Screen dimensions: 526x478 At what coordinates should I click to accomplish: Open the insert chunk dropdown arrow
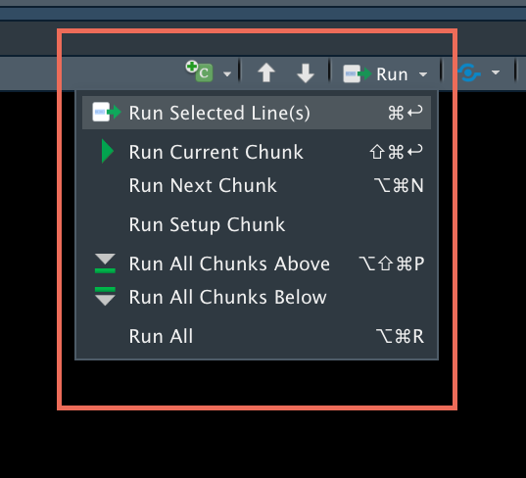point(227,73)
